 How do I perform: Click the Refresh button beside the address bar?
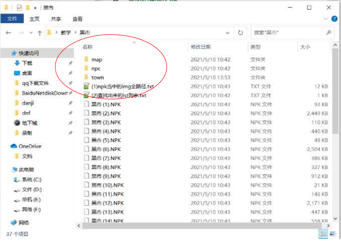(240, 33)
